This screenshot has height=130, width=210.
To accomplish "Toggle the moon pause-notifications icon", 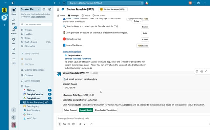I will pyautogui.click(x=13, y=118).
